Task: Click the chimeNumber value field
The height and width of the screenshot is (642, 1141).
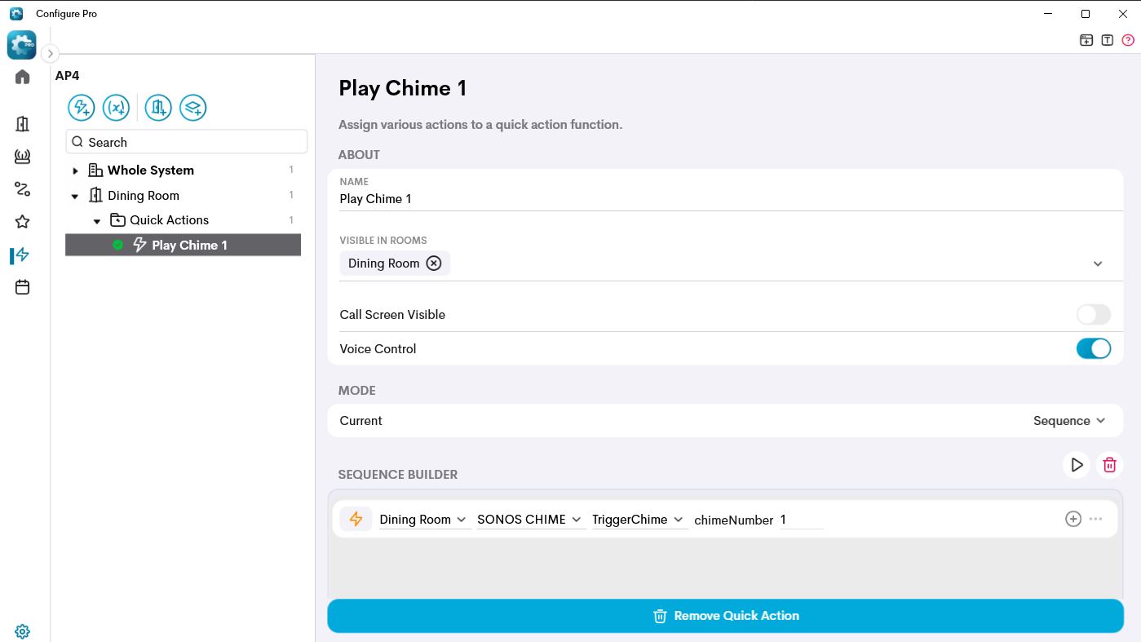Action: (801, 520)
